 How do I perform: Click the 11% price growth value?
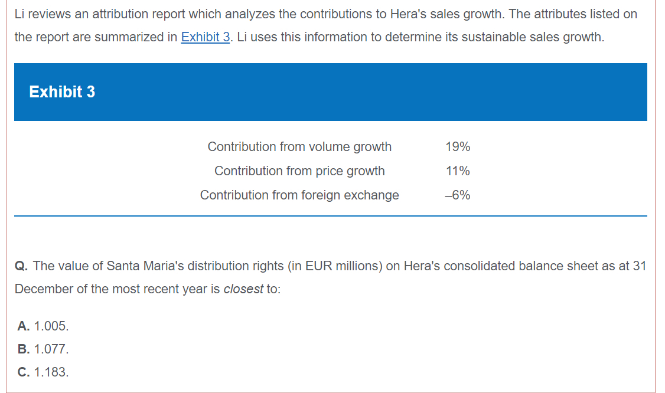pos(458,171)
